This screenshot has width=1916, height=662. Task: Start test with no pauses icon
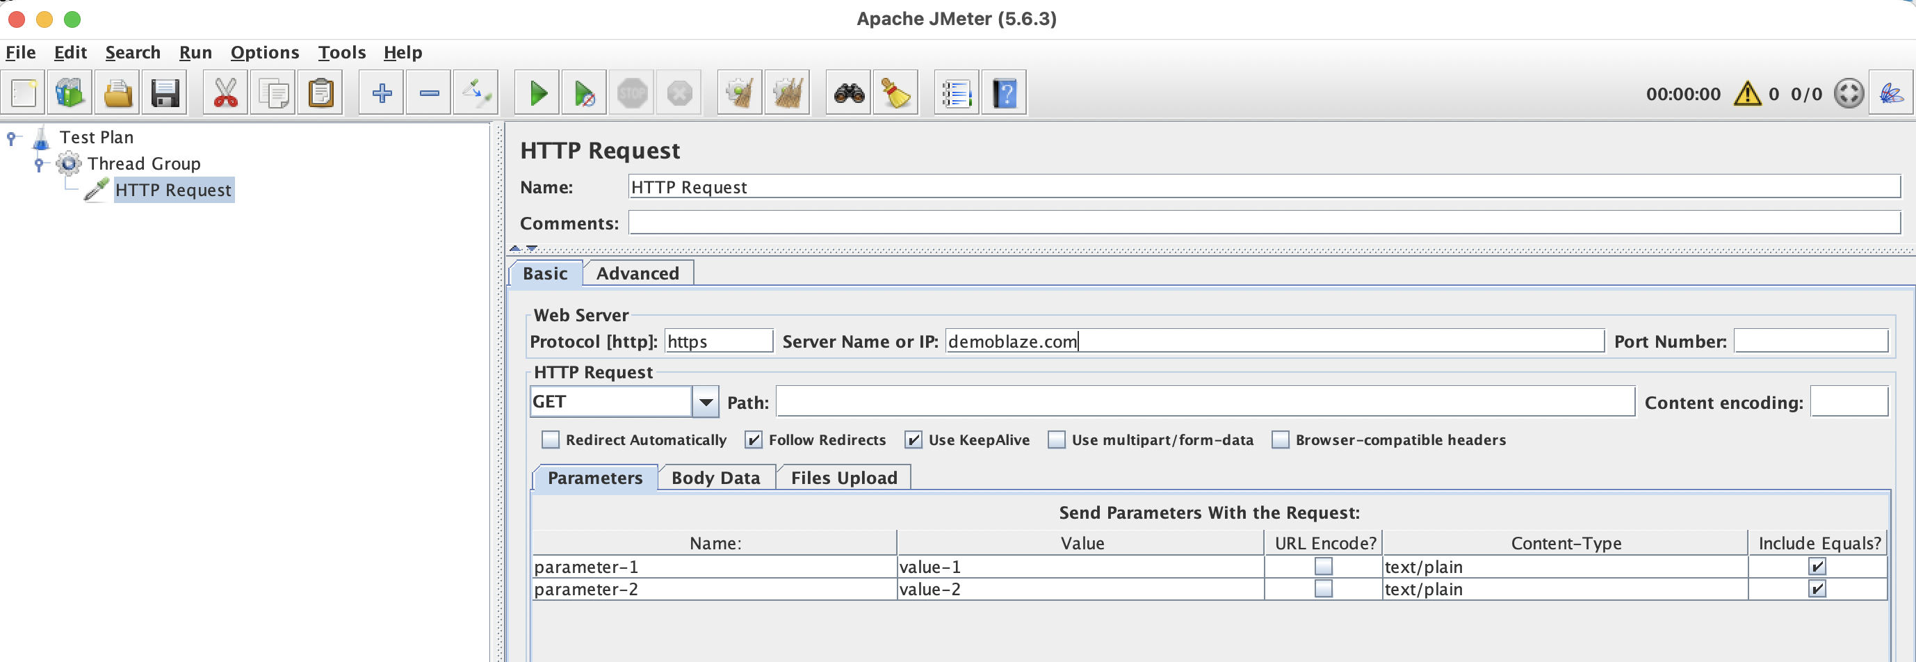click(585, 93)
